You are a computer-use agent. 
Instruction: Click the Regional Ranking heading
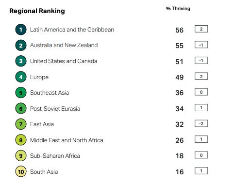coord(37,11)
